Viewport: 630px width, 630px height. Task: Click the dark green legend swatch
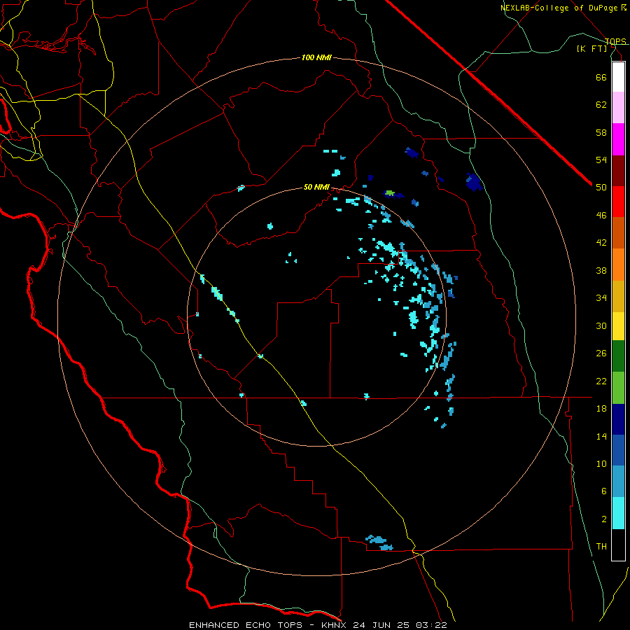tap(618, 356)
